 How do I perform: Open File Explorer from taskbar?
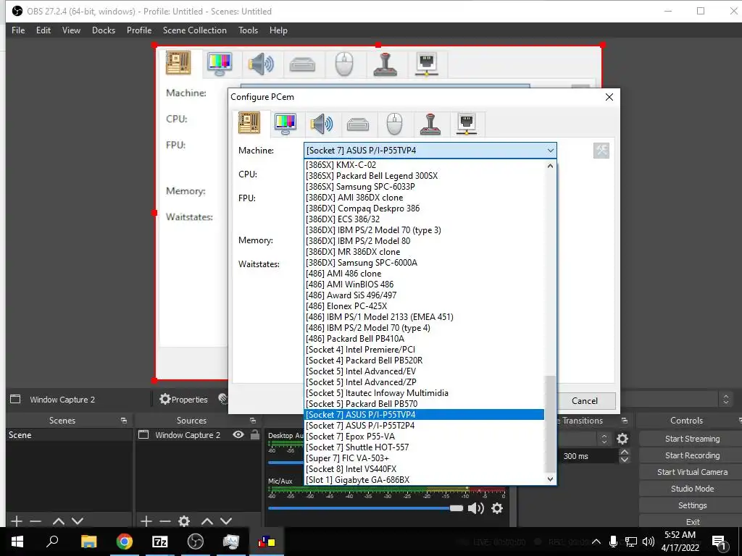coord(88,542)
